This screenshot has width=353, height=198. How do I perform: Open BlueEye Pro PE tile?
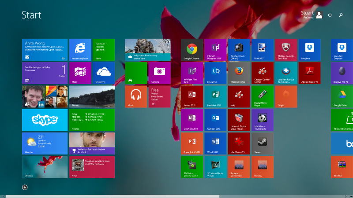tap(342, 73)
